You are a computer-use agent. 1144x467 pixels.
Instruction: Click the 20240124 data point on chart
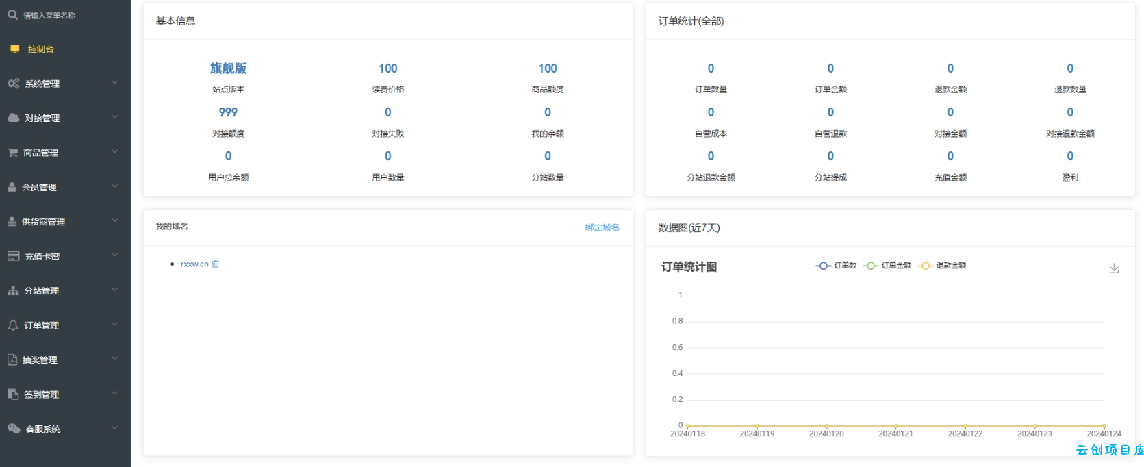click(1104, 426)
